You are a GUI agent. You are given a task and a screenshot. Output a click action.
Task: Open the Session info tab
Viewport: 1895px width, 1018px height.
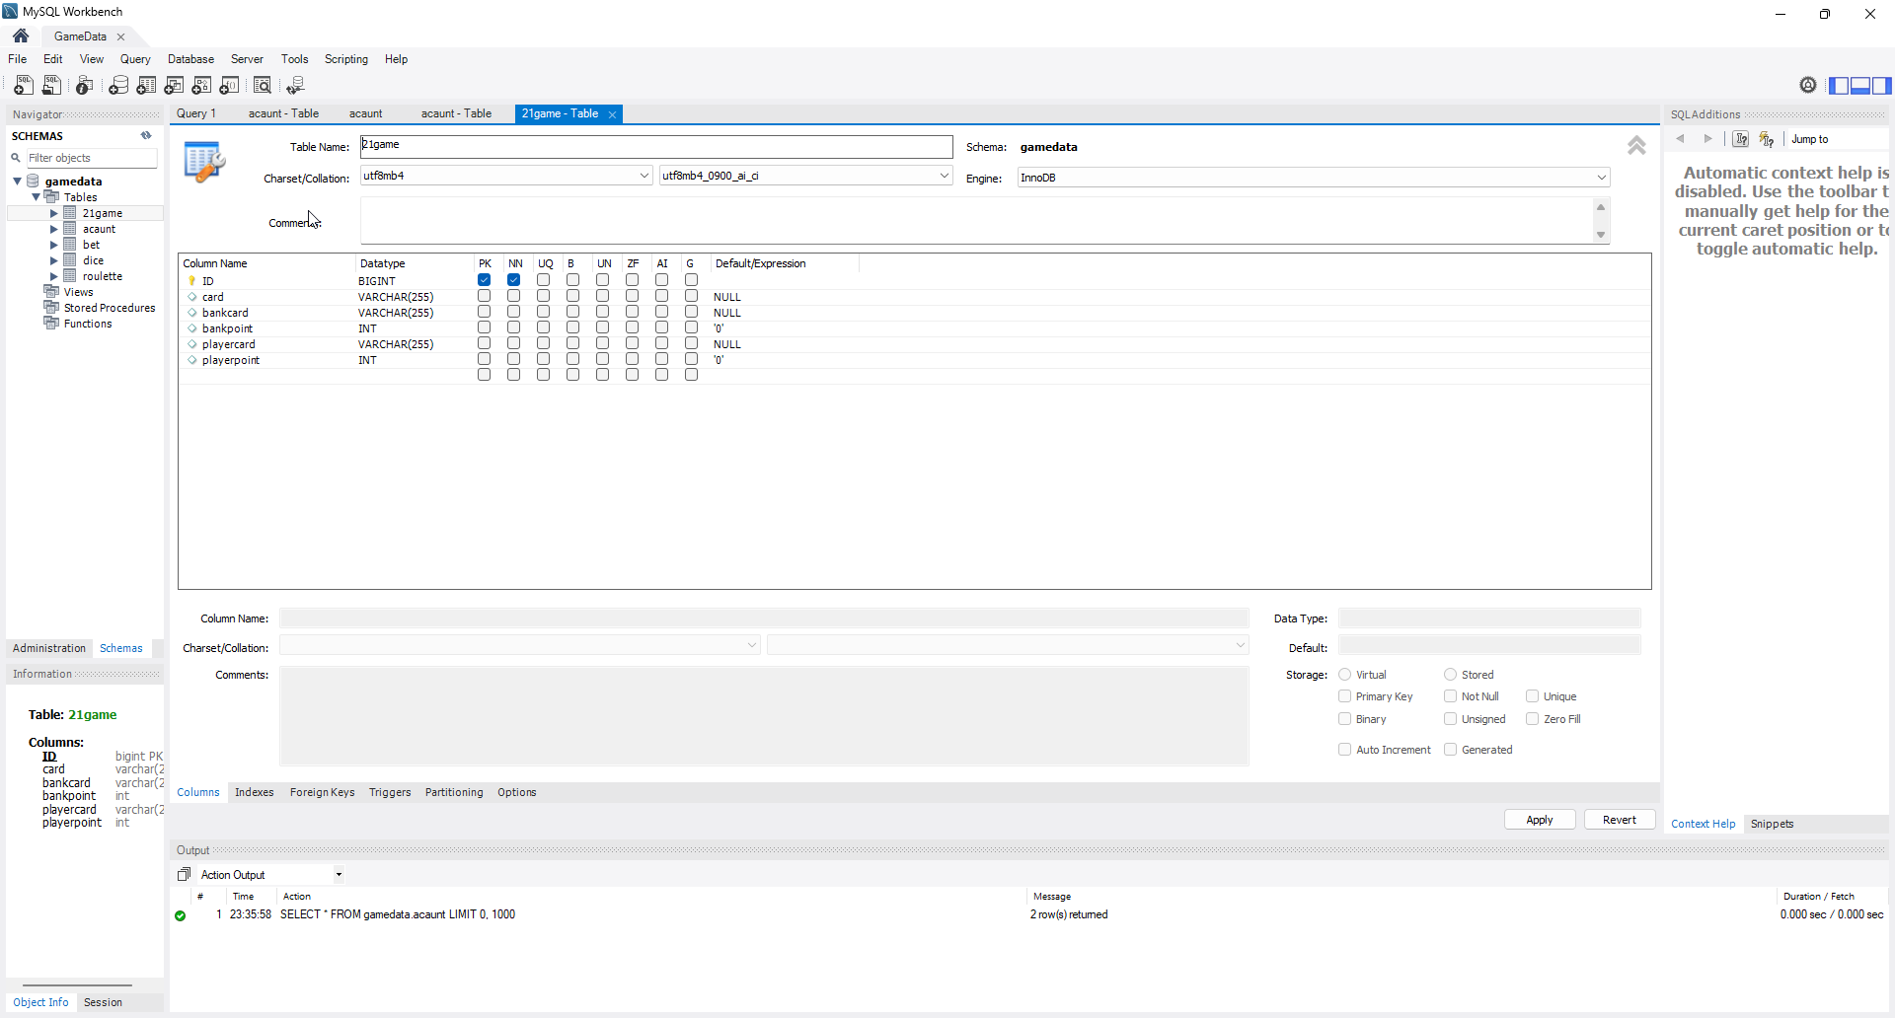click(103, 1002)
